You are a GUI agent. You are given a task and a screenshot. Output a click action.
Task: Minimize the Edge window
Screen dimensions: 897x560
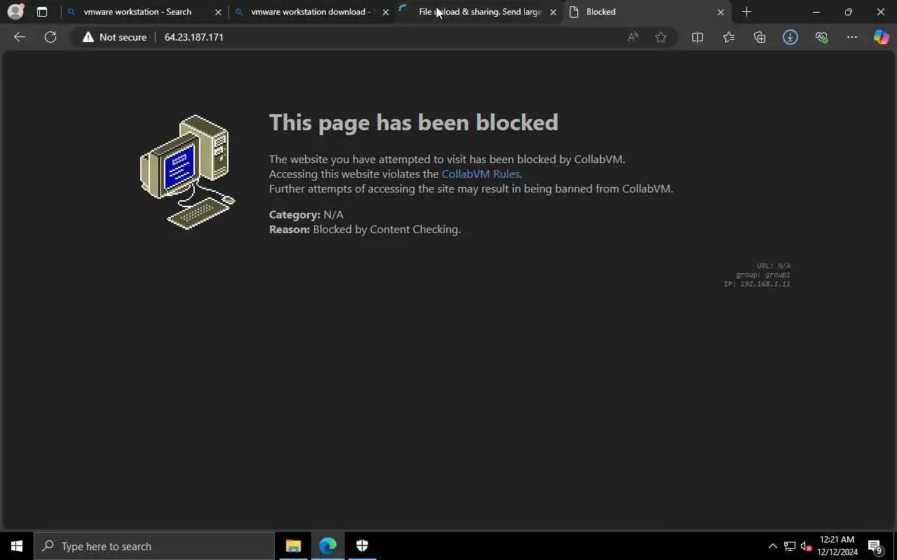click(816, 12)
